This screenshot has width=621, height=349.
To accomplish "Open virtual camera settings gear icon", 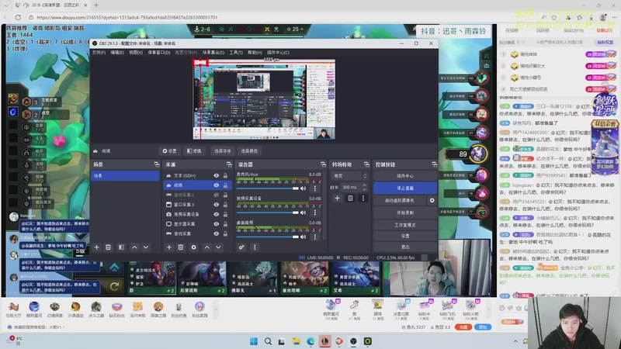I will click(x=432, y=201).
